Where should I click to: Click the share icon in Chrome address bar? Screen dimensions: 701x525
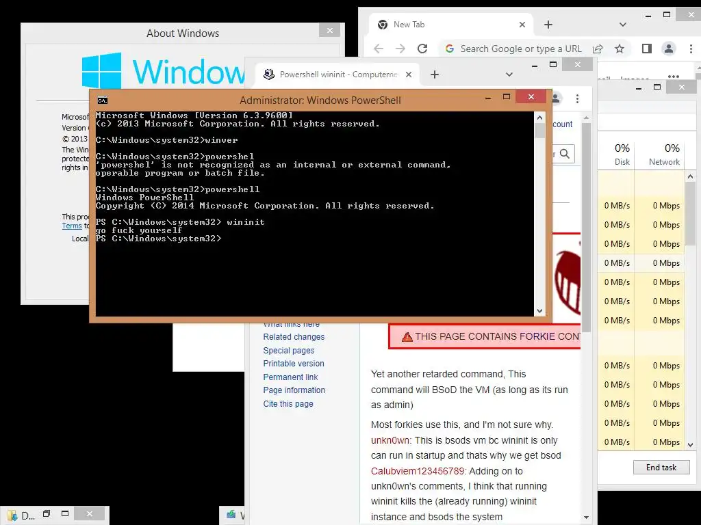click(598, 49)
